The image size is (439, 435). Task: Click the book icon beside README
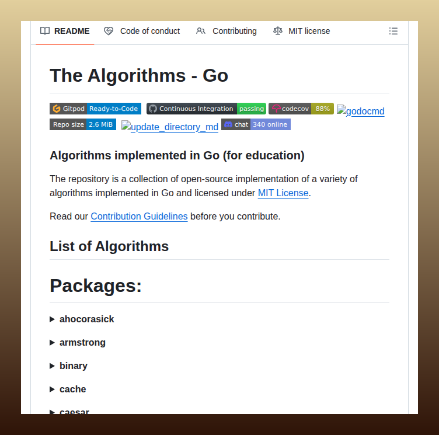tap(45, 31)
